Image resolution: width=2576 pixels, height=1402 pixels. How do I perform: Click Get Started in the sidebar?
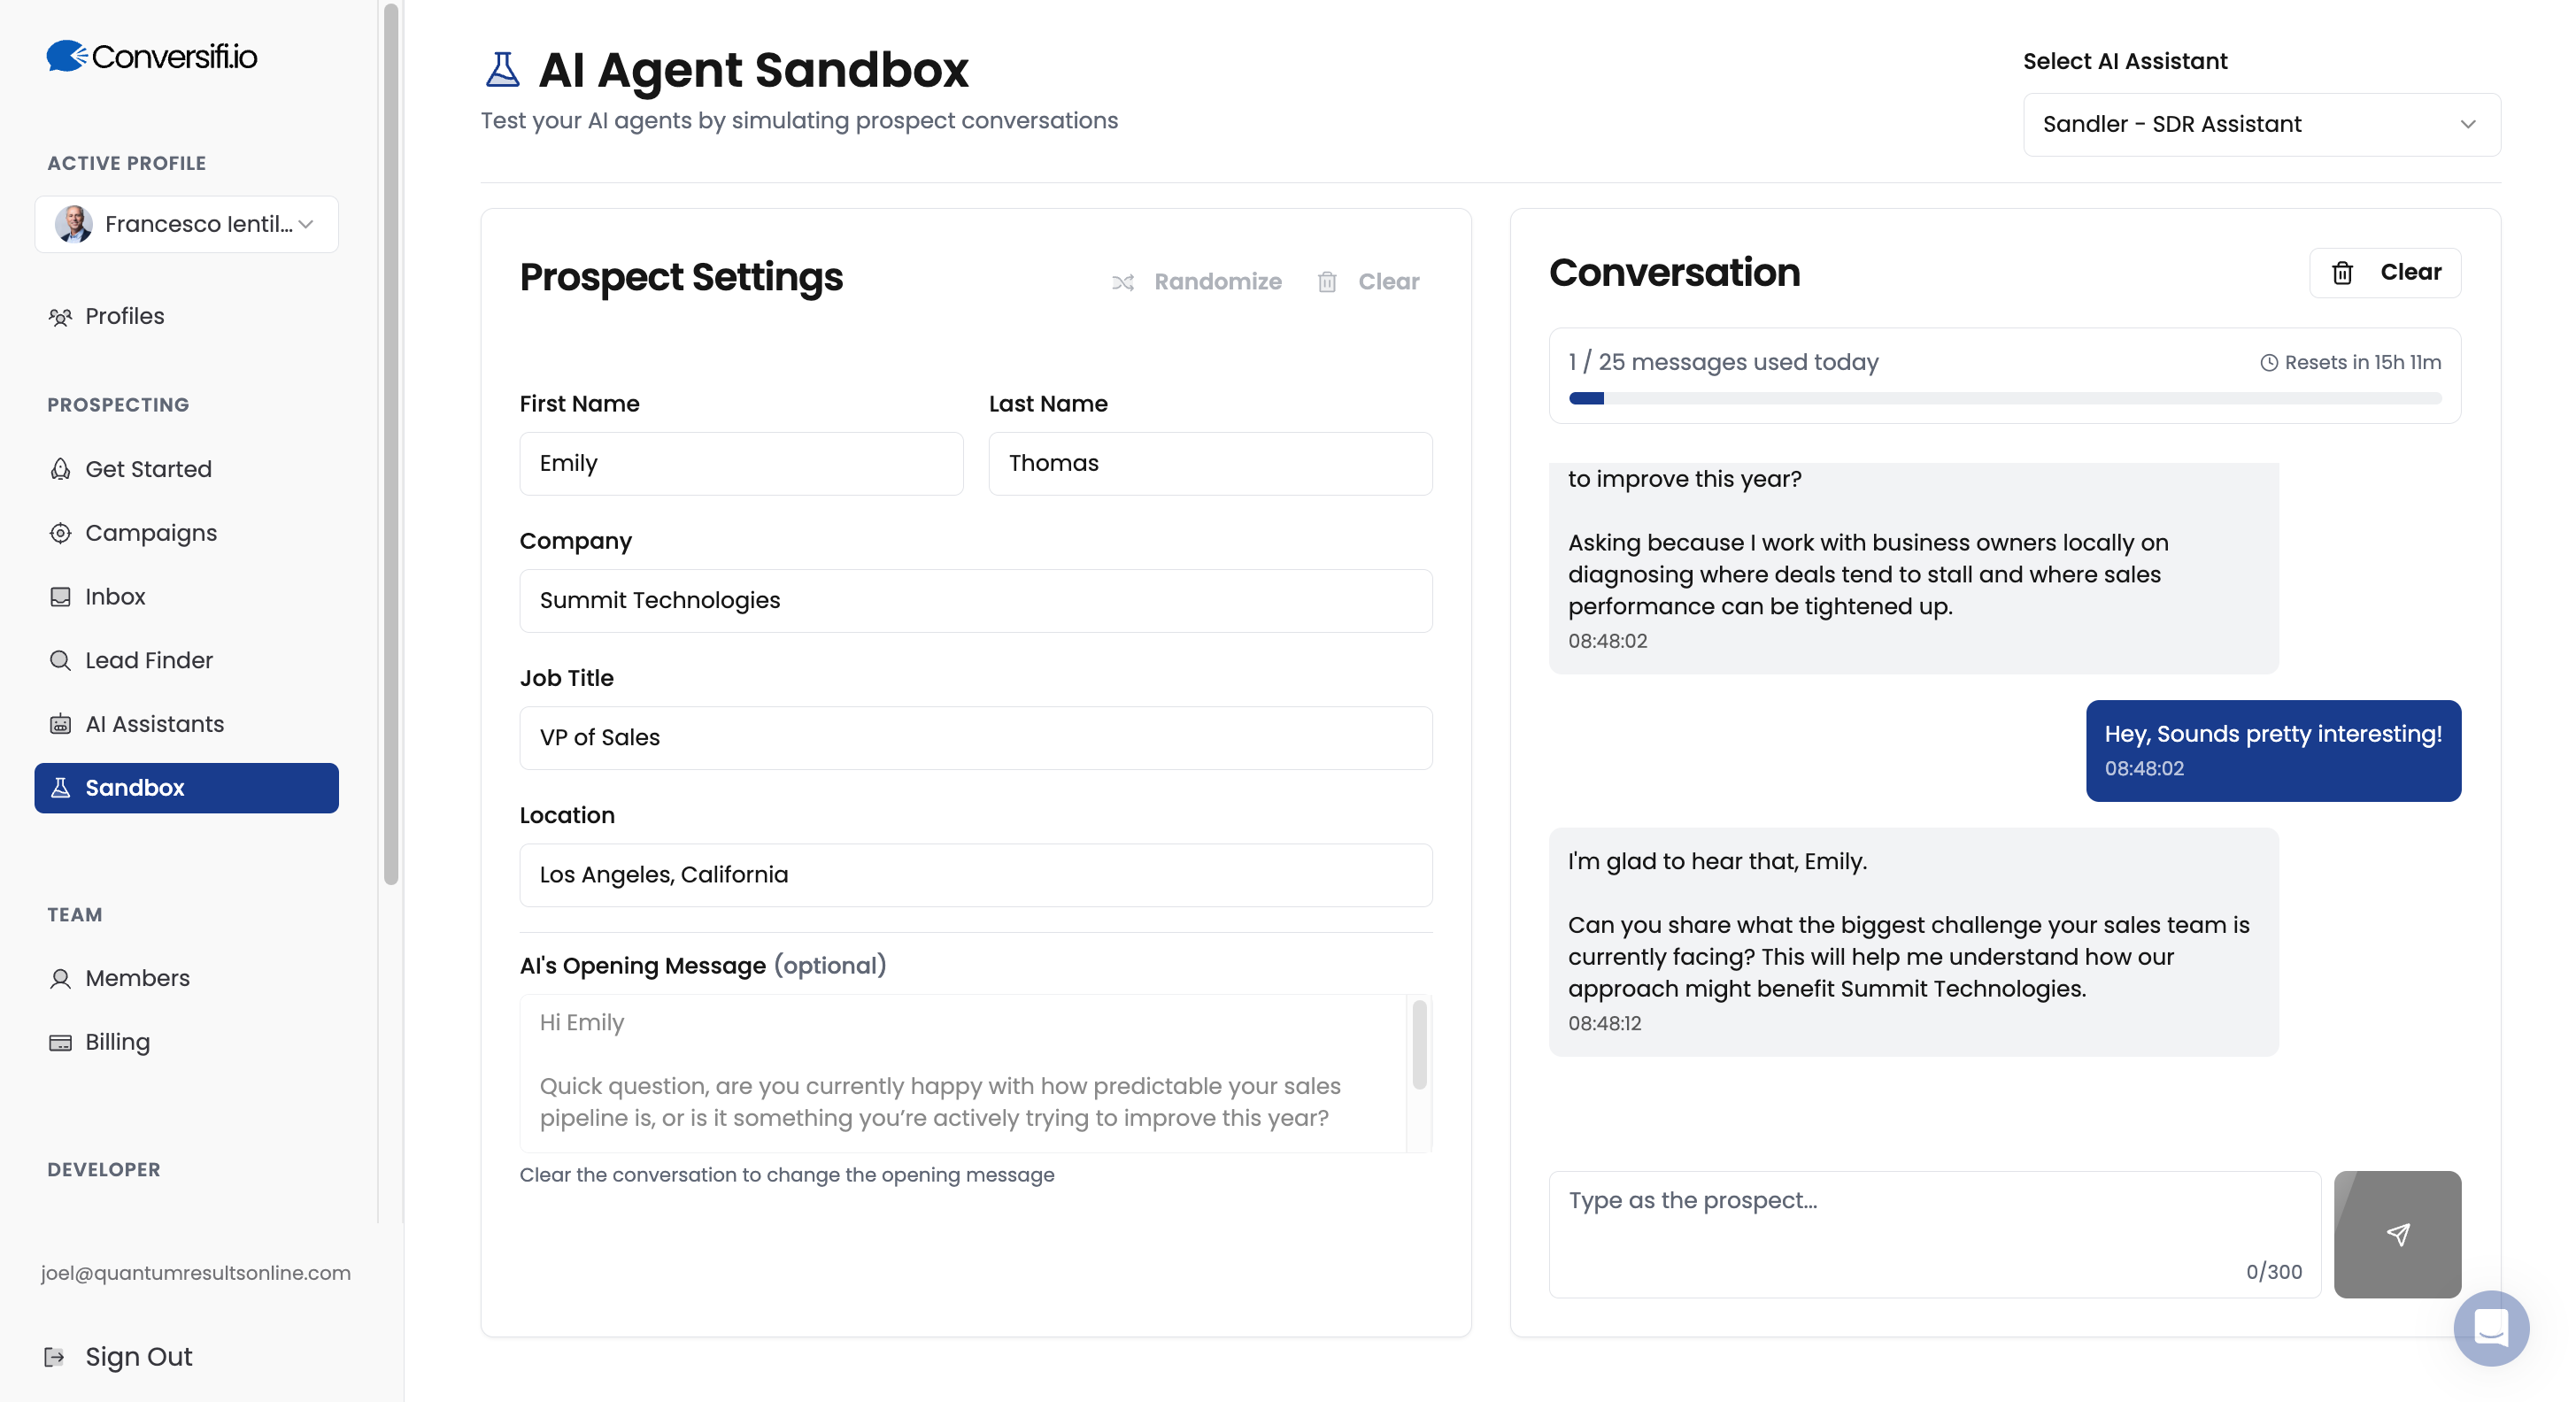(x=148, y=468)
